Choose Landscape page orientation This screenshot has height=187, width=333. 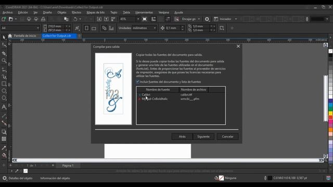click(94, 28)
